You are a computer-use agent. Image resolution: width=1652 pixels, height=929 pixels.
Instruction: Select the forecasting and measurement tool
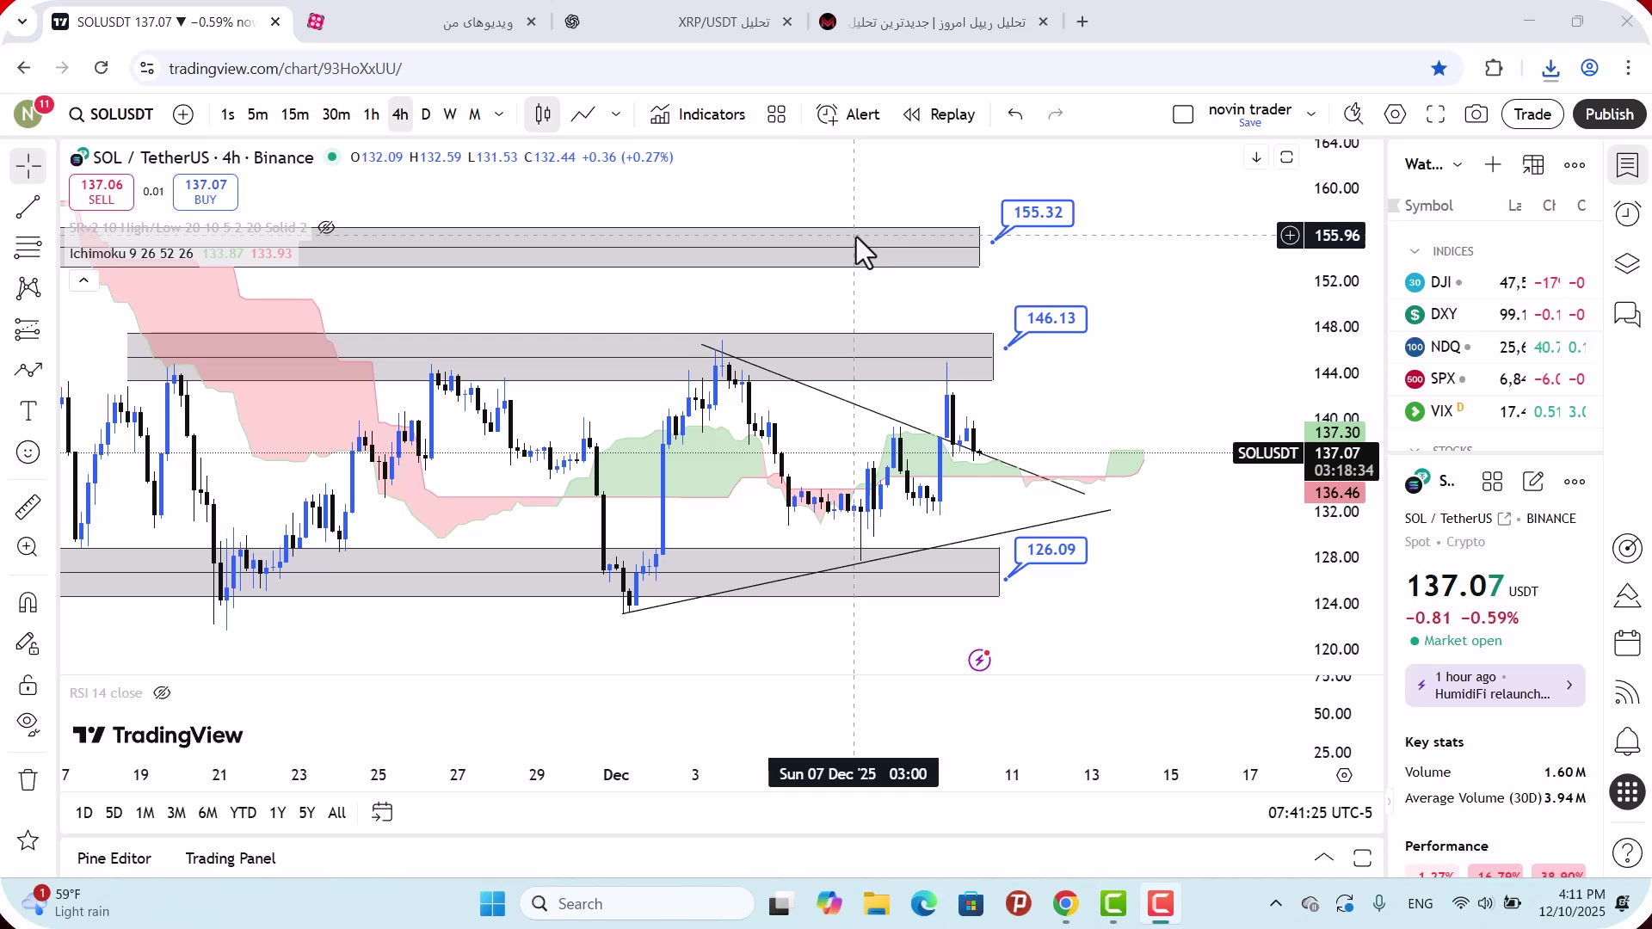(28, 329)
